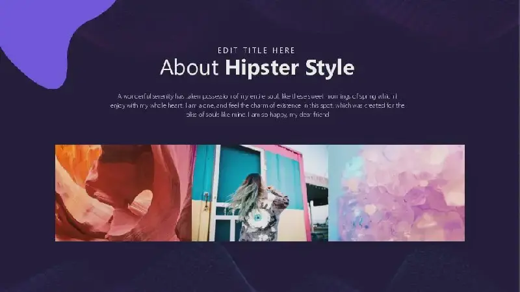This screenshot has width=520, height=292.
Task: Select the "About Hipster Style" heading
Action: (257, 67)
